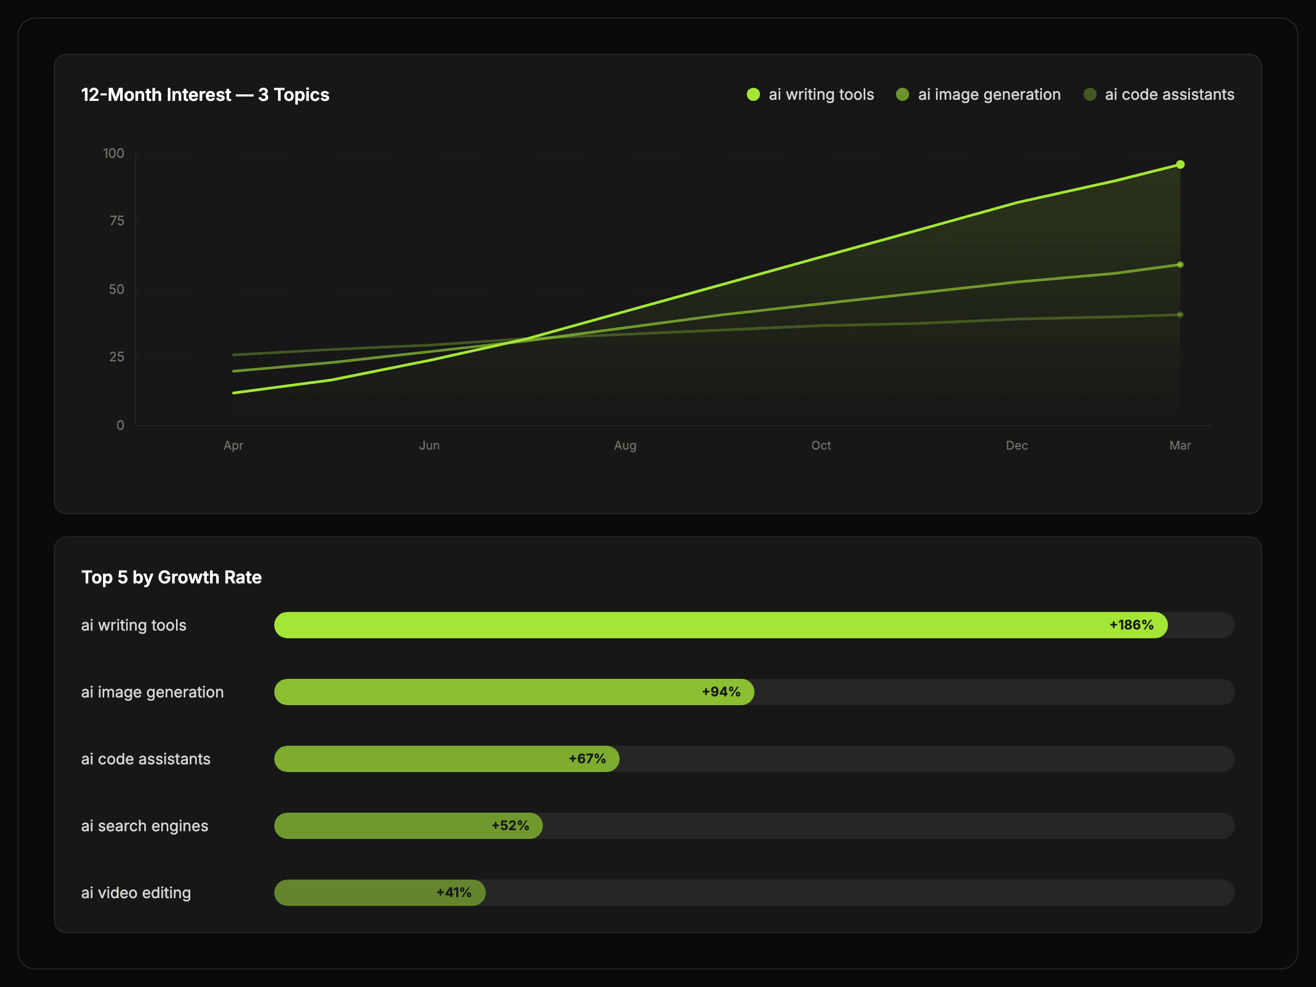The image size is (1316, 987).
Task: Click the ai image generation legend dot
Action: tap(903, 95)
